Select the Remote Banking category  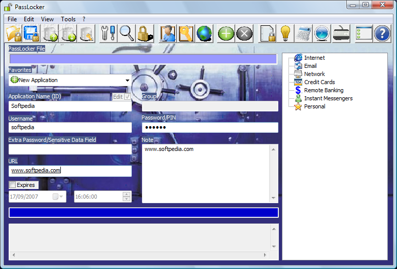pos(324,90)
